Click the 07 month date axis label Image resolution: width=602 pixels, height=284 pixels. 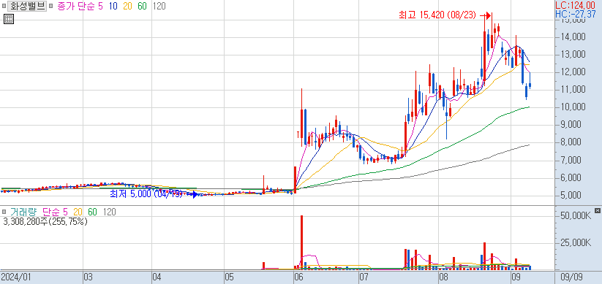click(364, 277)
